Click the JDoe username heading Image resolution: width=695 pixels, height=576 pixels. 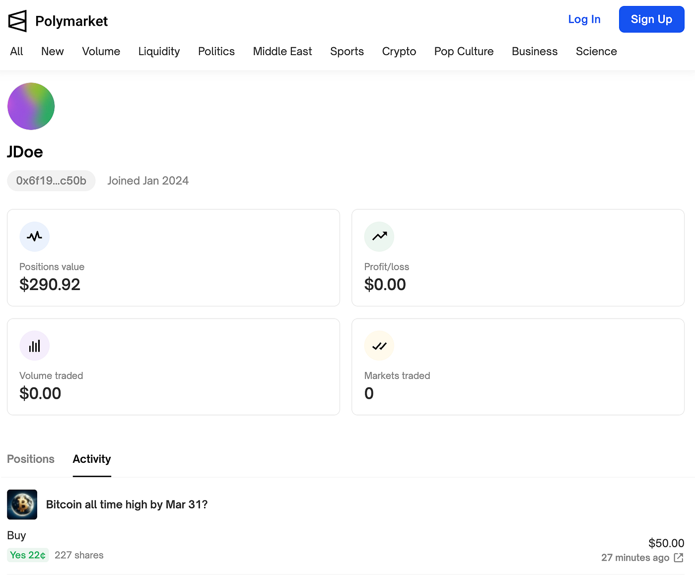[x=25, y=152]
